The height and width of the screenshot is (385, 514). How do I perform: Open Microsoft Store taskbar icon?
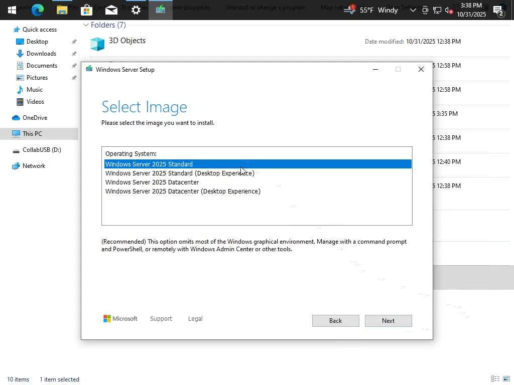(86, 10)
